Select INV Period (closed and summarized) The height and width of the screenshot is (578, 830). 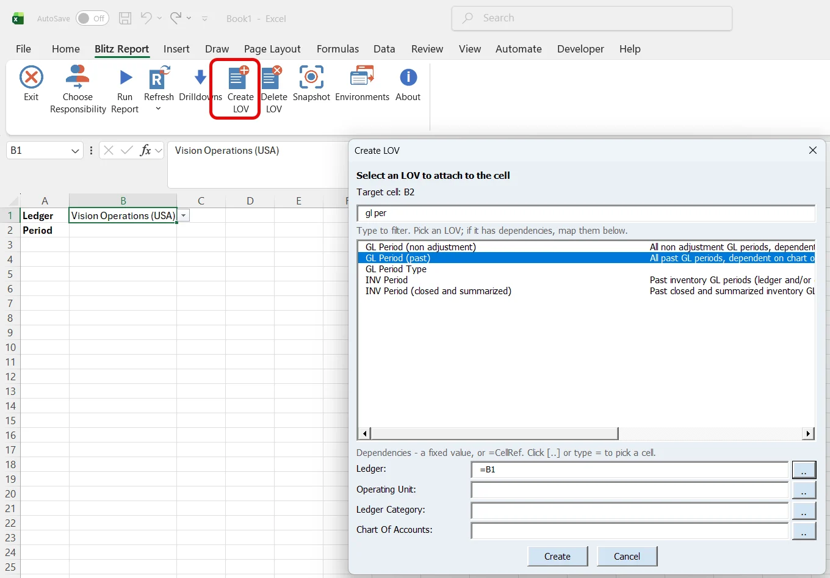click(x=586, y=291)
